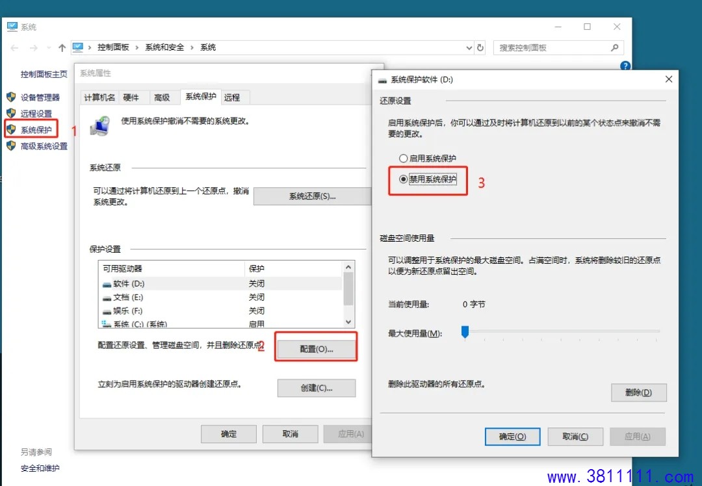Click 取消 in the 系统属性 dialog
The image size is (702, 486).
290,433
